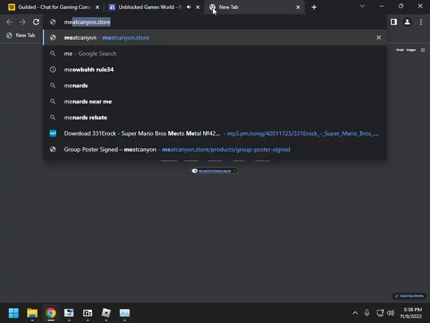Open the tab search chevron
Image resolution: width=430 pixels, height=323 pixels.
pyautogui.click(x=362, y=6)
